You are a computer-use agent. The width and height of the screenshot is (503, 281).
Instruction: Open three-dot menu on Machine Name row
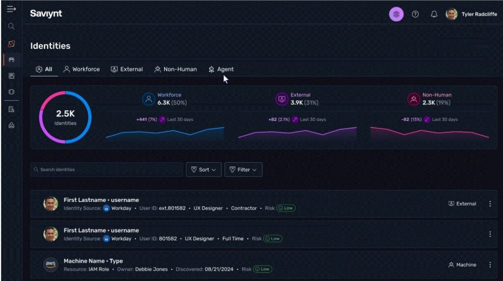[x=490, y=265]
